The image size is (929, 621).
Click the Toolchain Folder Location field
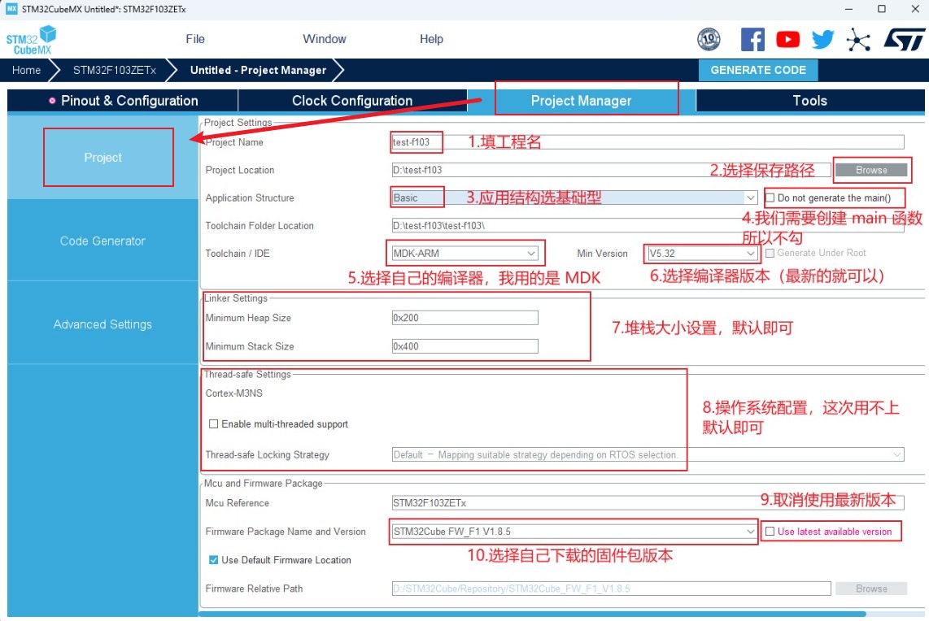(648, 225)
